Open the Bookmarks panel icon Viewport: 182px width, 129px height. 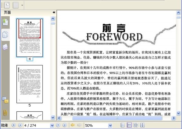(x=5, y=22)
